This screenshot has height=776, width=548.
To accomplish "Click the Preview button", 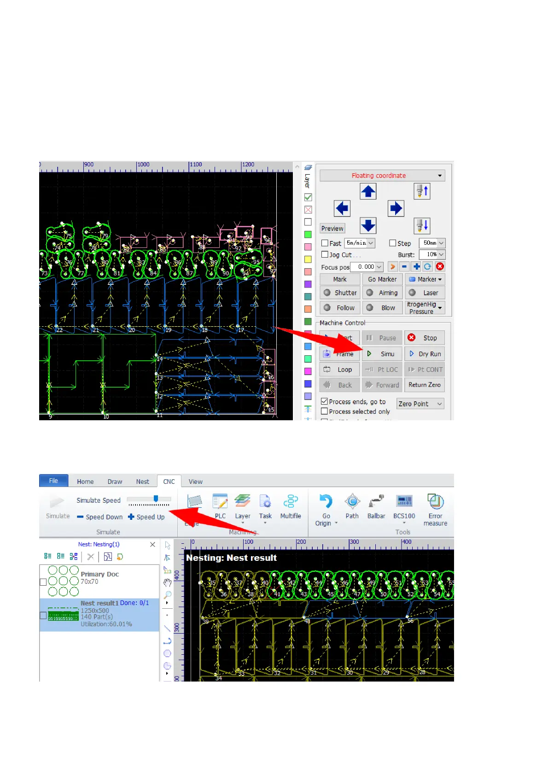I will (x=332, y=229).
